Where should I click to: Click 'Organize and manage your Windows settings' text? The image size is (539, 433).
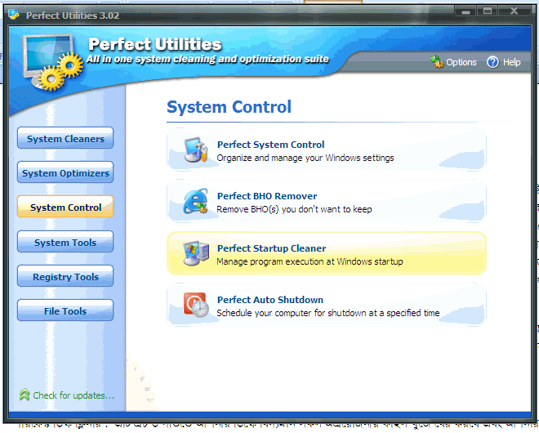(x=305, y=158)
